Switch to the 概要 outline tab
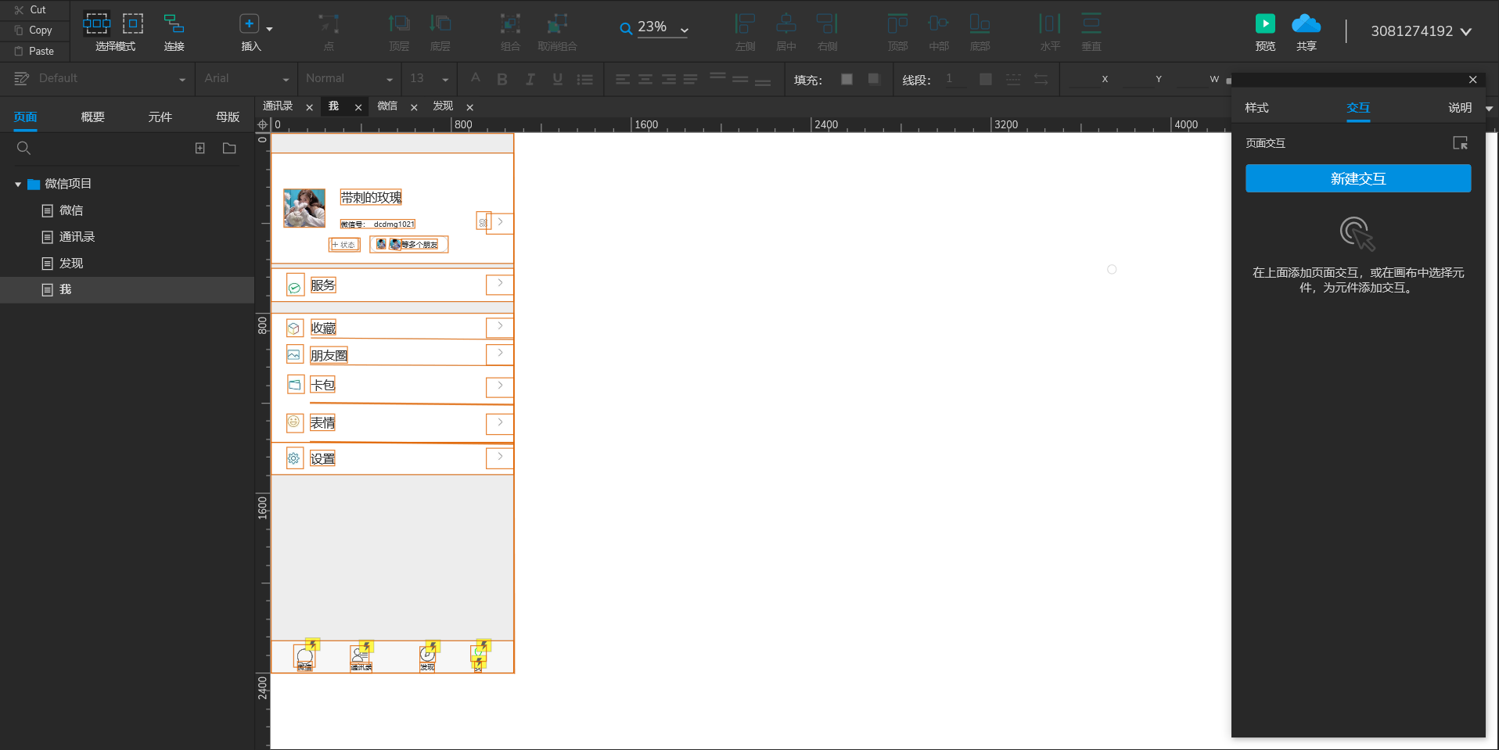1499x750 pixels. tap(92, 117)
